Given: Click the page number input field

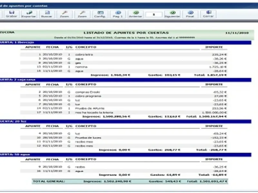Looking at the screenshot, I should coord(154,14).
